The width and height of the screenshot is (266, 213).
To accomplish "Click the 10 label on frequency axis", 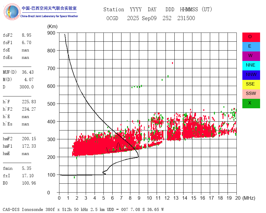I will (x=149, y=198).
